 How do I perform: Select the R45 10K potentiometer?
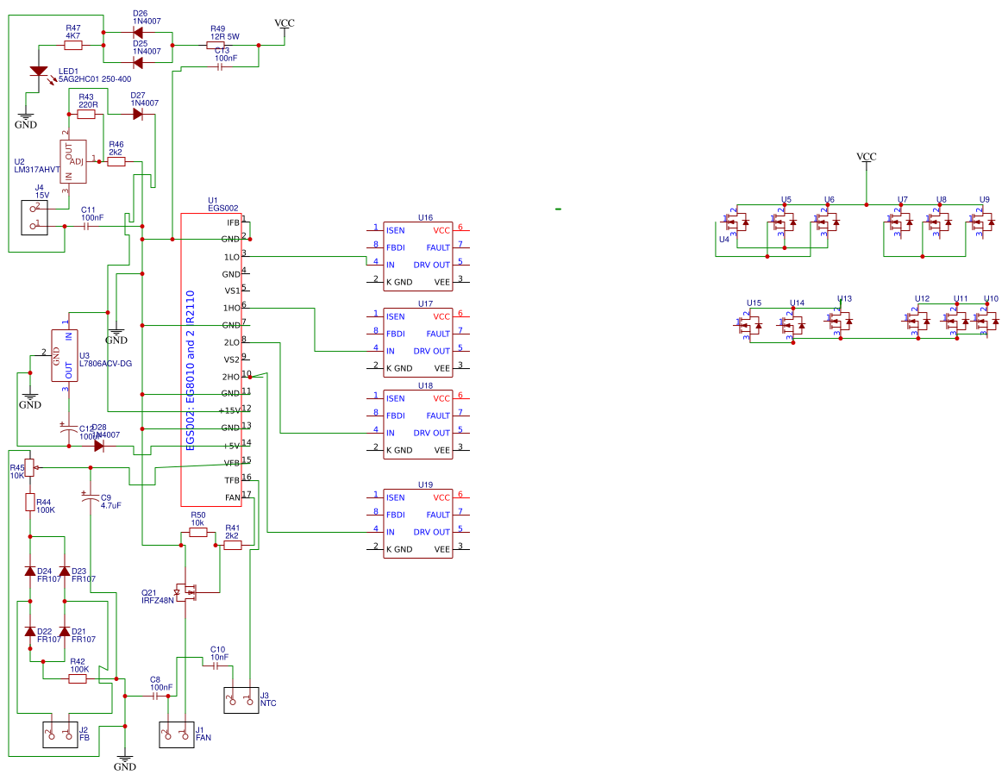click(30, 467)
